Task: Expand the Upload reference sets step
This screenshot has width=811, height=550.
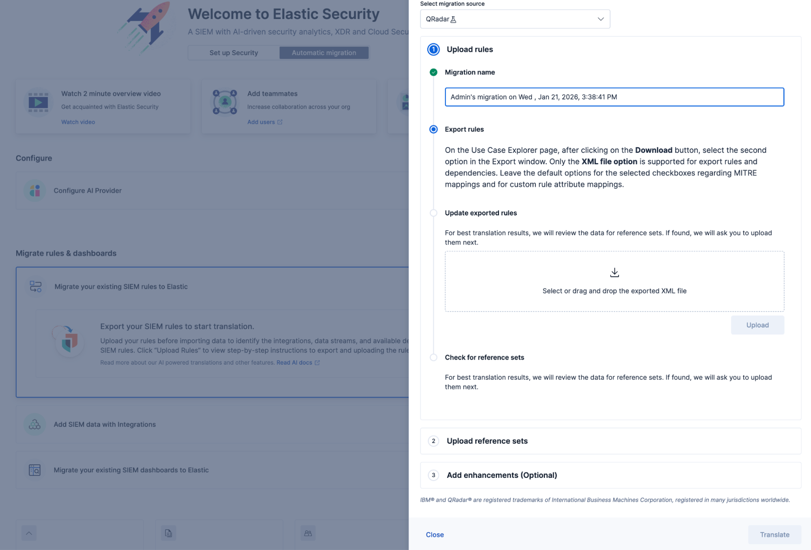Action: tap(611, 441)
